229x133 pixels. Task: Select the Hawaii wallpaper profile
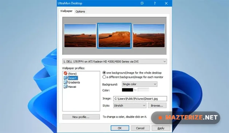pos(72,87)
